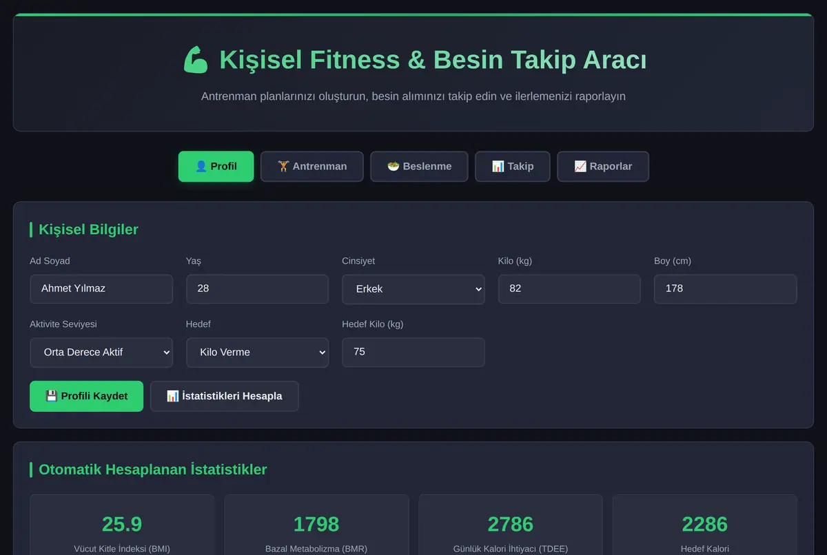Open the Beslenme tab
This screenshot has height=555, width=827.
click(x=419, y=167)
